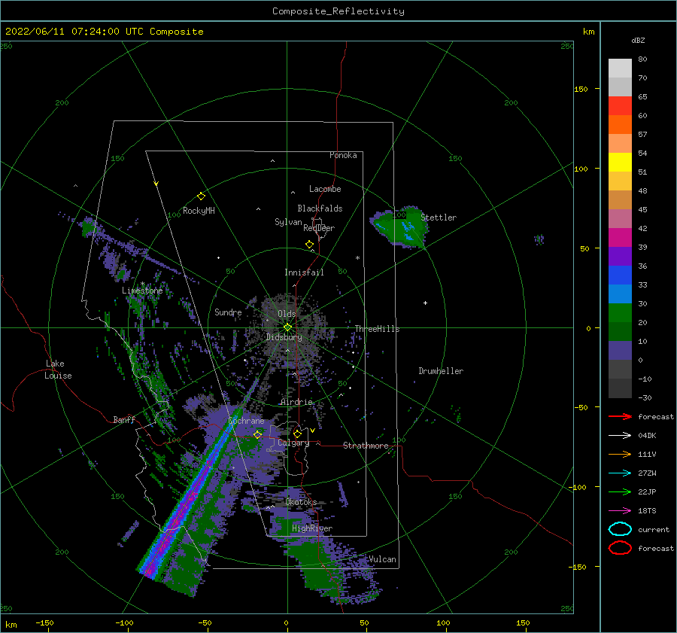The height and width of the screenshot is (633, 677).
Task: Click the dBZ legend heading
Action: point(638,40)
